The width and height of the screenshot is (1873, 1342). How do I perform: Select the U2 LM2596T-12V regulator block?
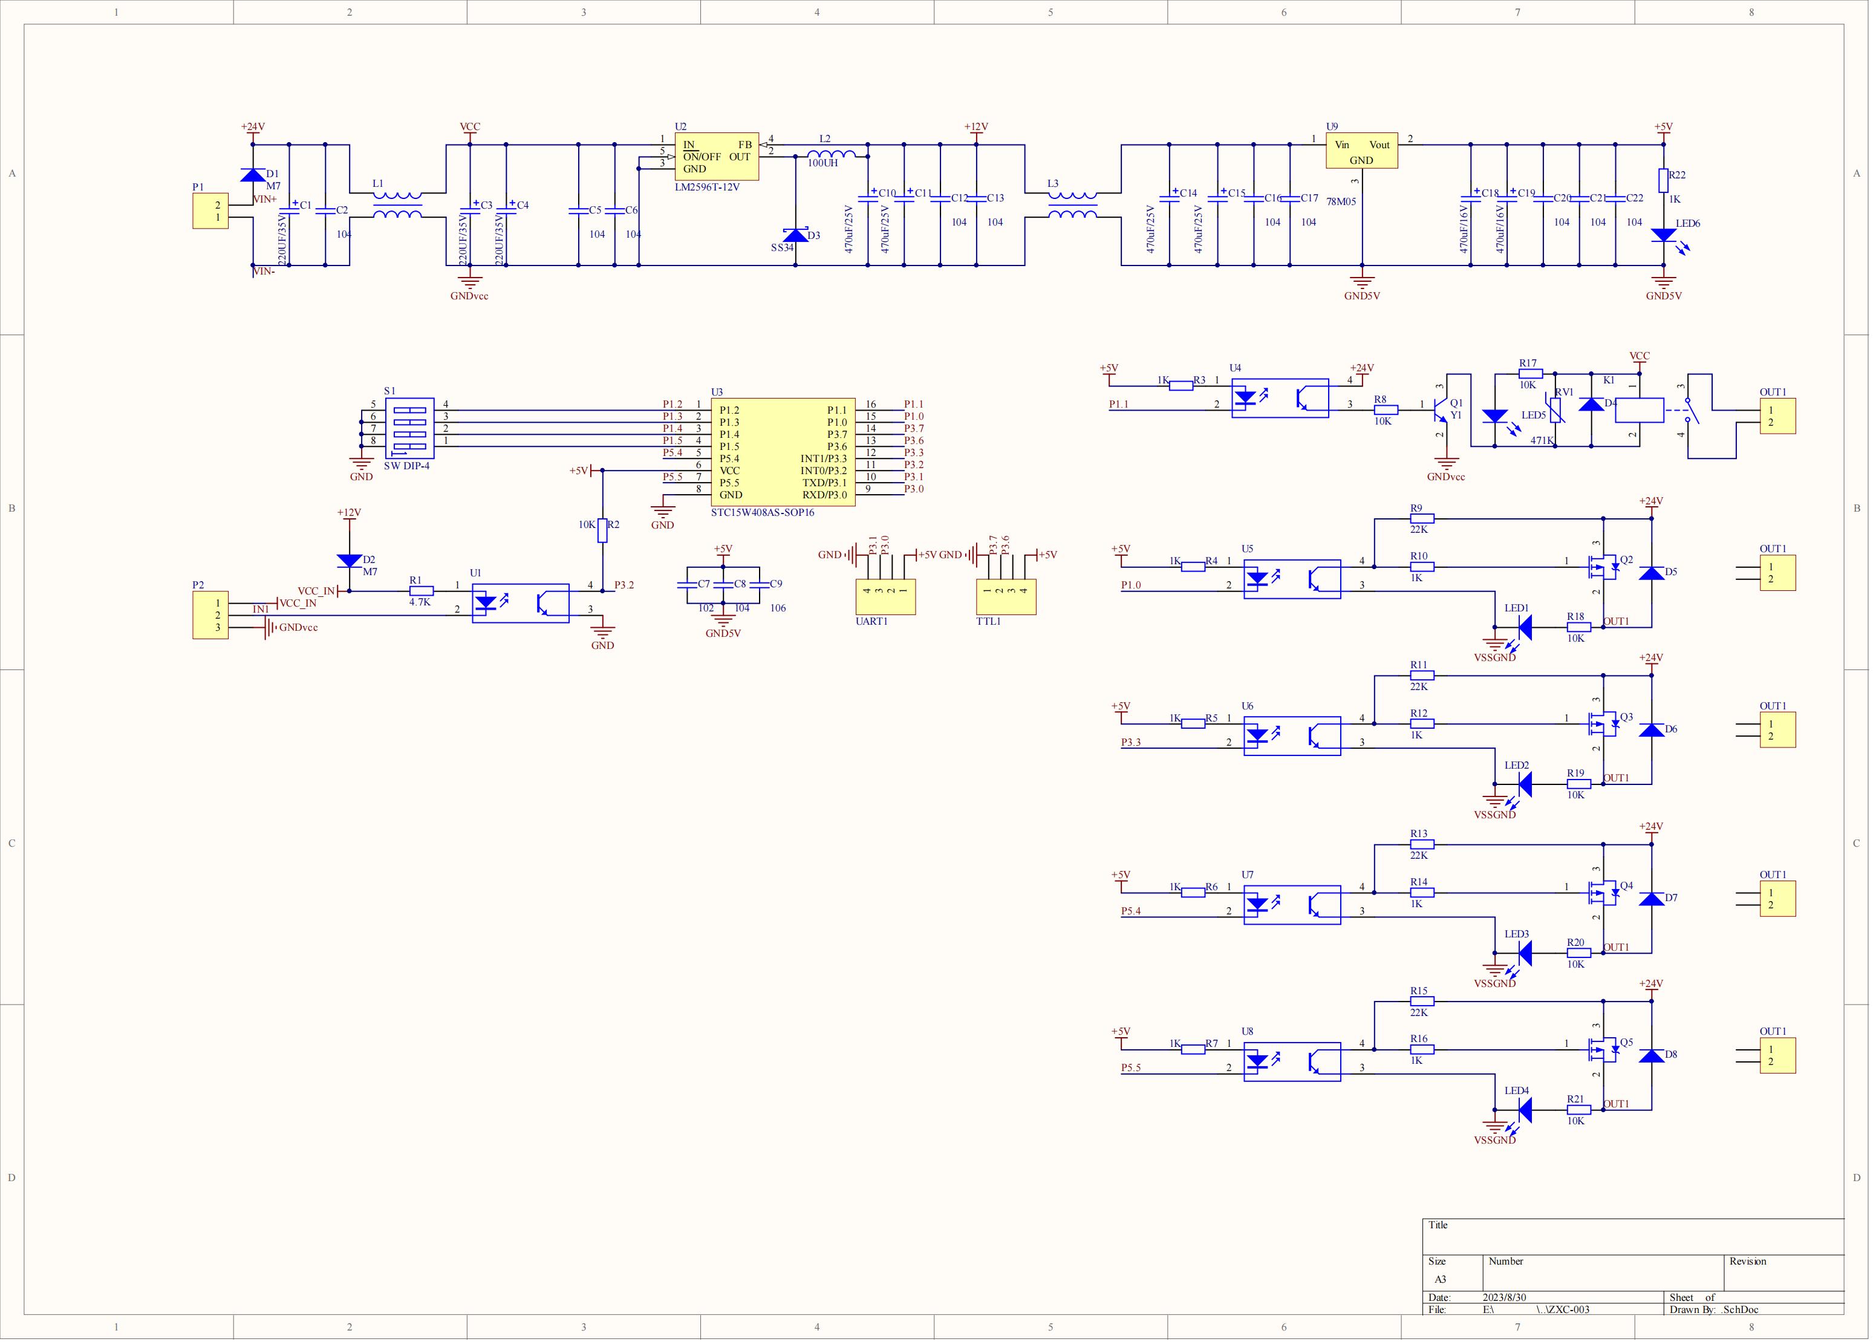[x=716, y=157]
